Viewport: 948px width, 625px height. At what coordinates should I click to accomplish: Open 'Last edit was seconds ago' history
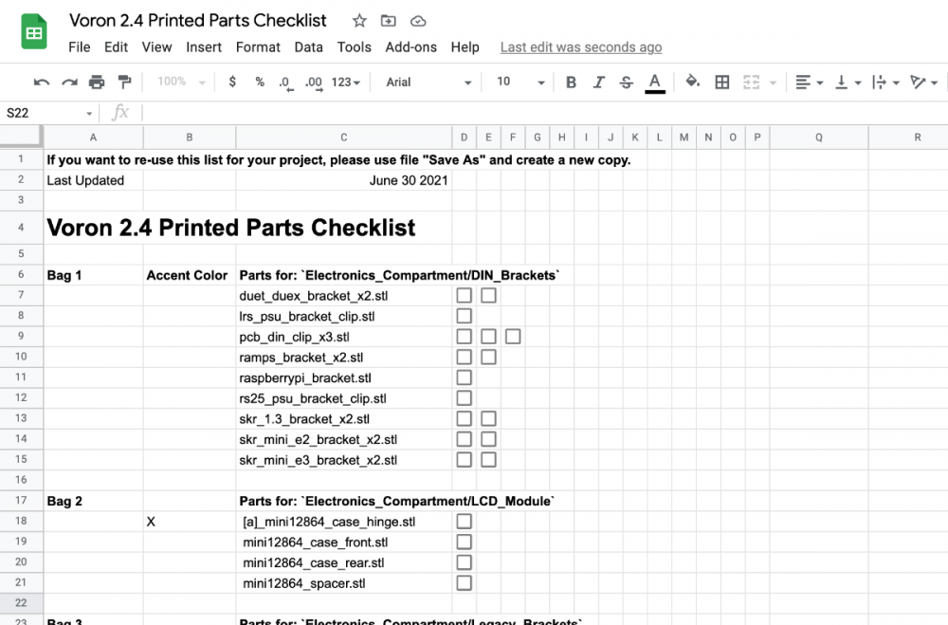[x=581, y=47]
